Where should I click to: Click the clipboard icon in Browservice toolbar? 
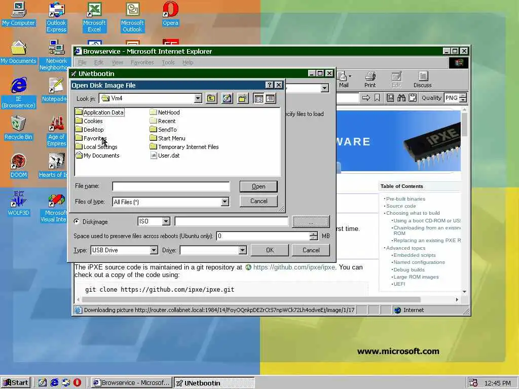click(413, 98)
